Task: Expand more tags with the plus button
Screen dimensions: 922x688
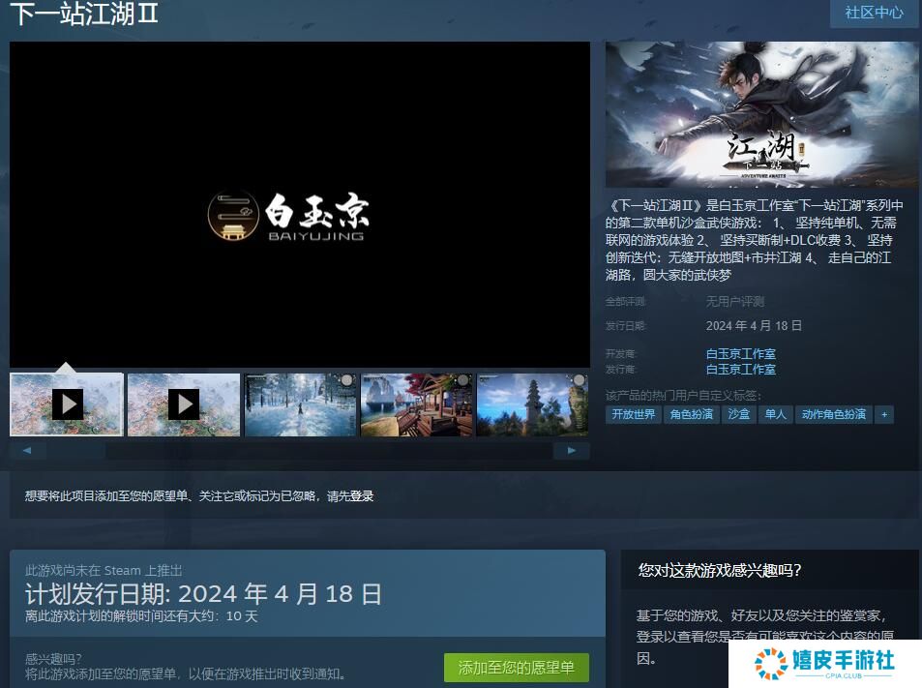Action: pyautogui.click(x=883, y=414)
